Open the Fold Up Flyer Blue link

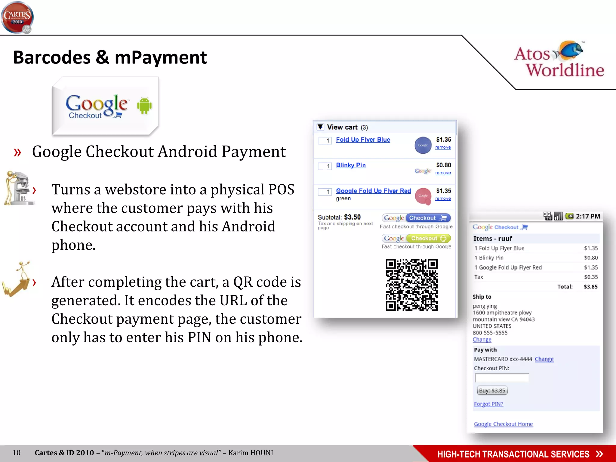click(x=363, y=140)
